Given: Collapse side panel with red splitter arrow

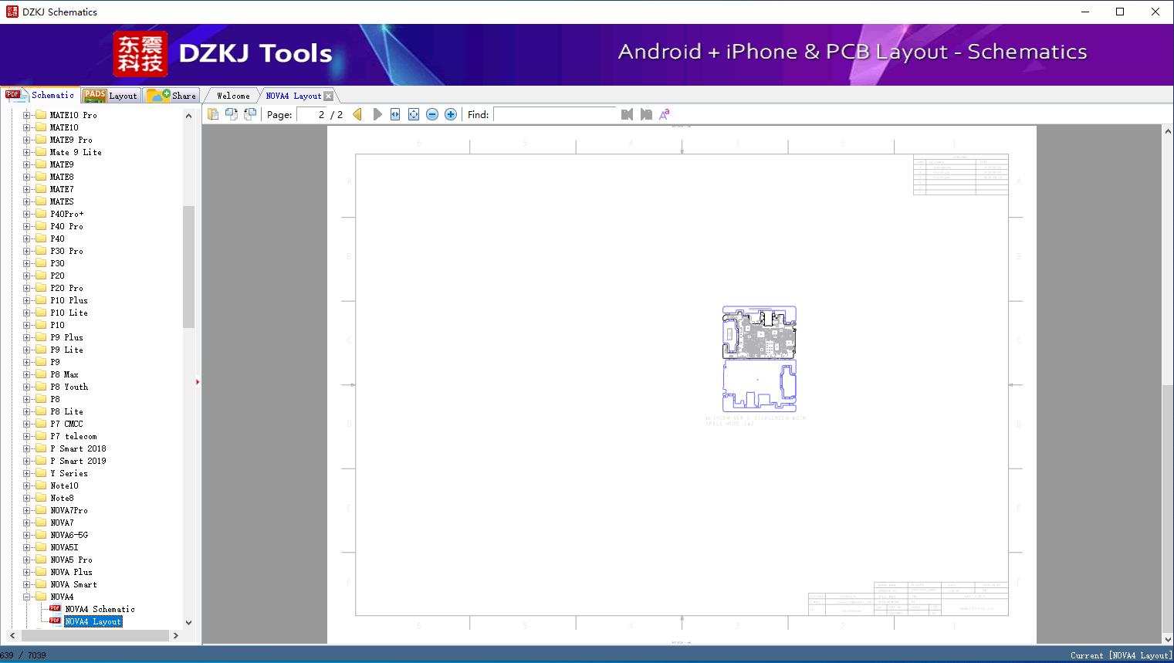Looking at the screenshot, I should [198, 382].
